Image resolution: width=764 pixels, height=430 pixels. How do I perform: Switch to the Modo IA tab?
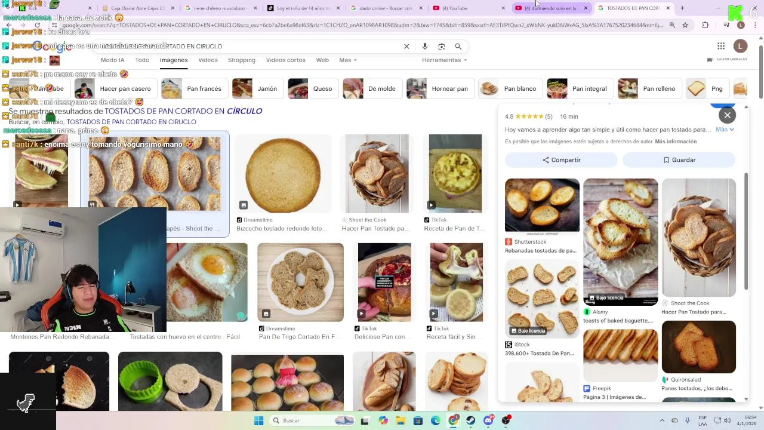(112, 60)
